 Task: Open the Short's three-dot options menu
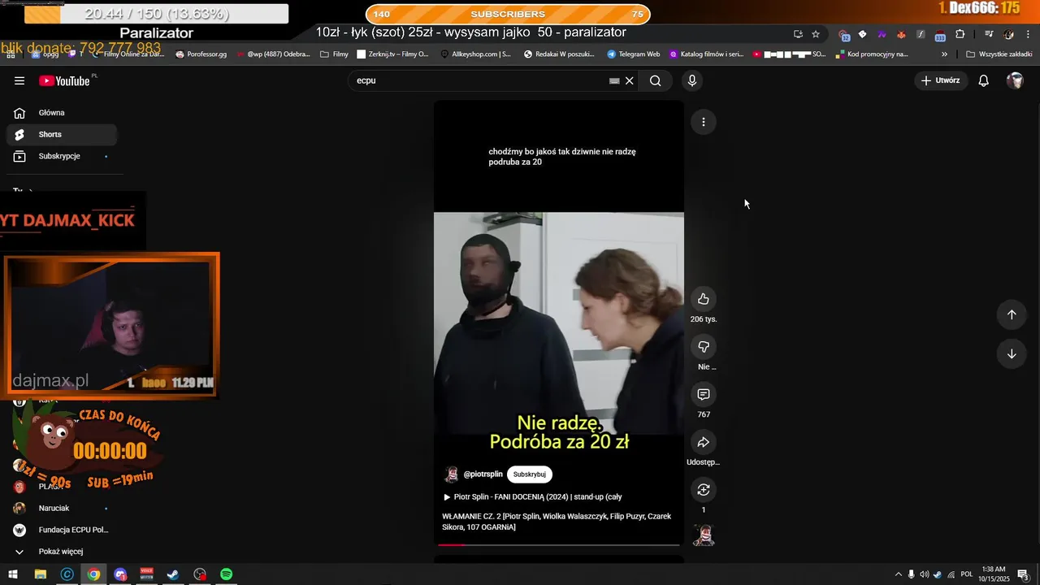pos(704,122)
